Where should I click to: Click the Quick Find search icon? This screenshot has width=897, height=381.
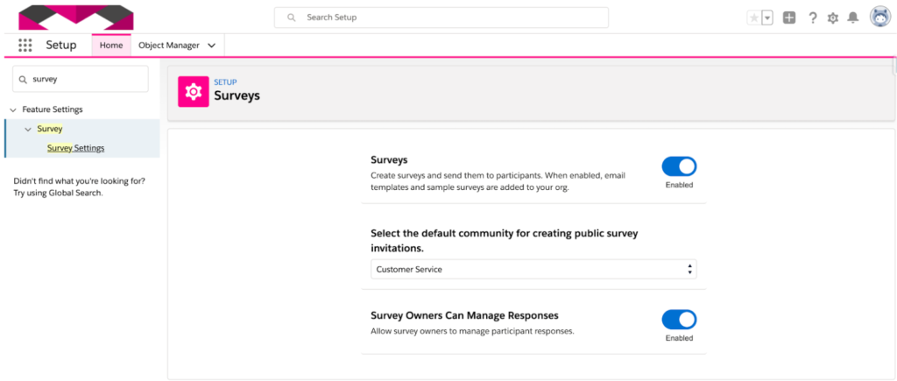pos(23,80)
